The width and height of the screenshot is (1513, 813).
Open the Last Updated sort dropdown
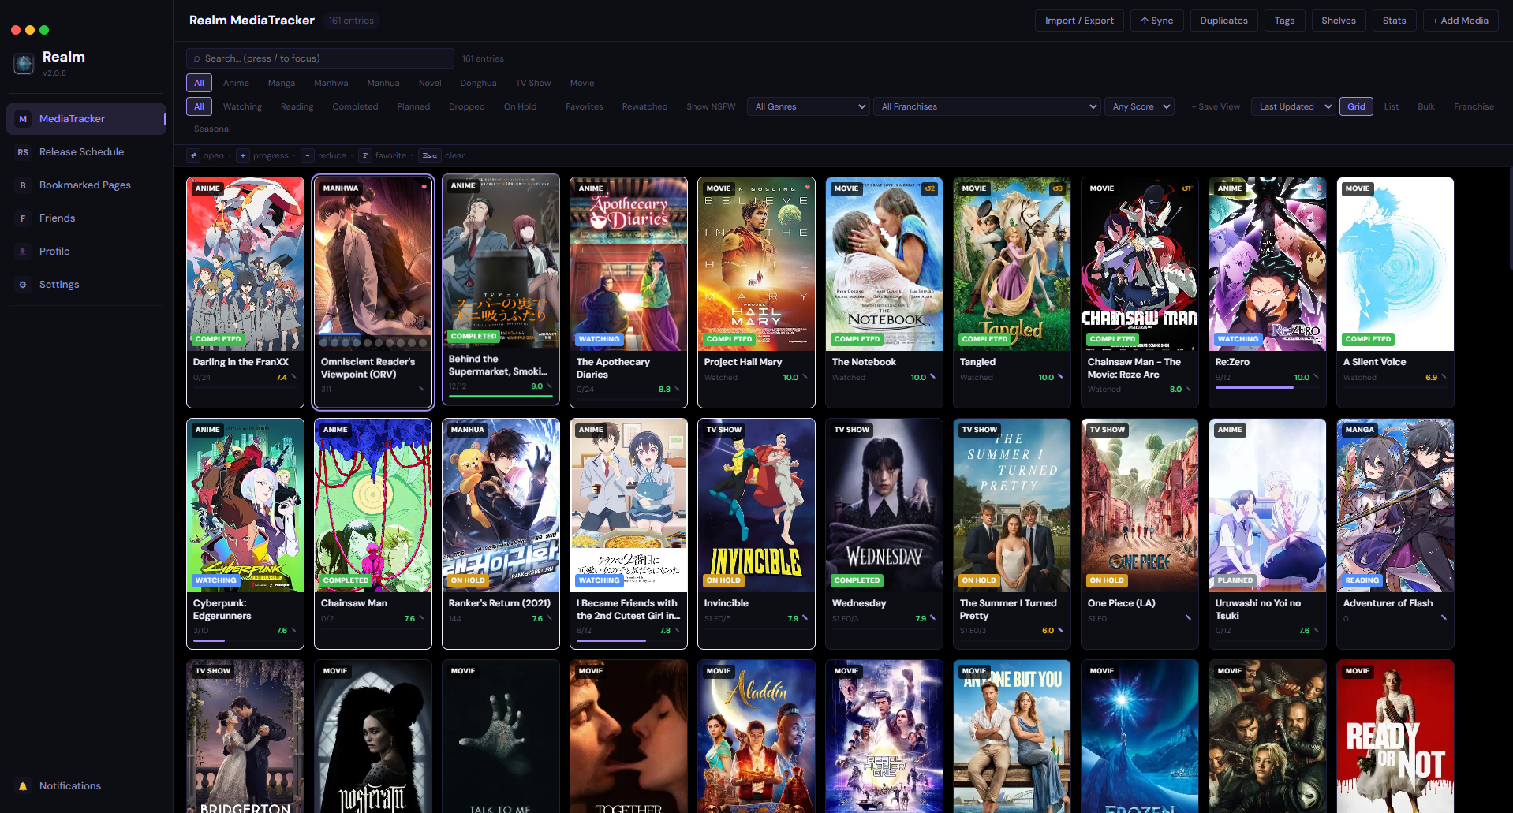(1293, 106)
